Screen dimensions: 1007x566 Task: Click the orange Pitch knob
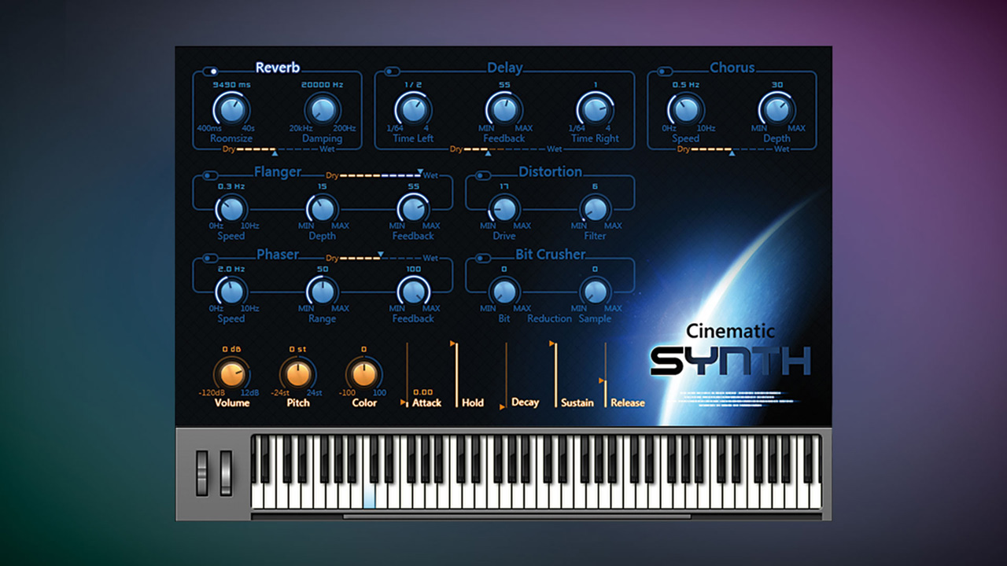(297, 375)
